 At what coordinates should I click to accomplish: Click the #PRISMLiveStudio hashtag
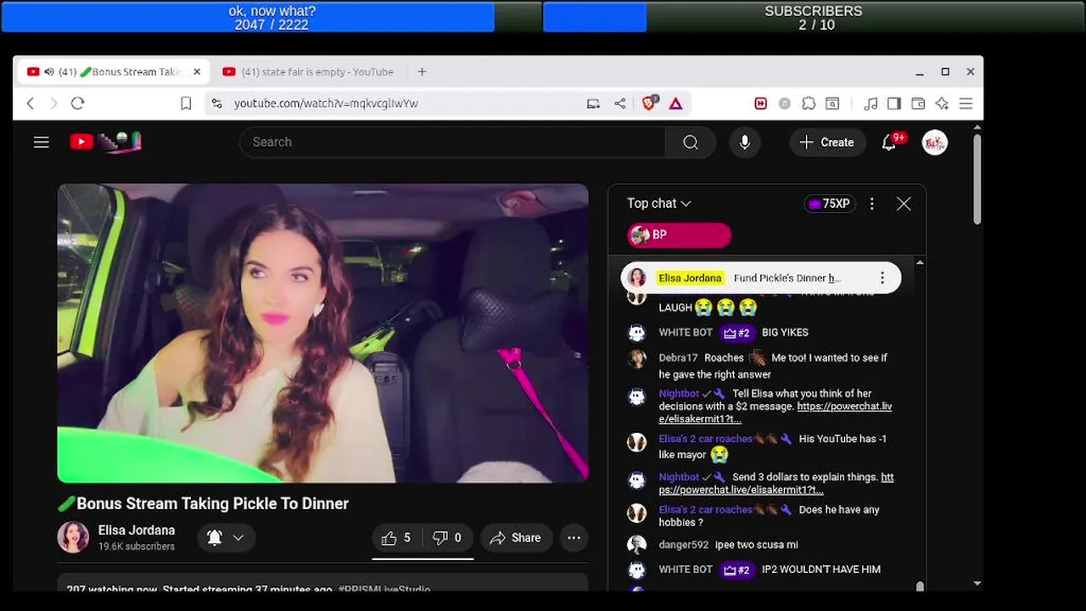point(384,589)
